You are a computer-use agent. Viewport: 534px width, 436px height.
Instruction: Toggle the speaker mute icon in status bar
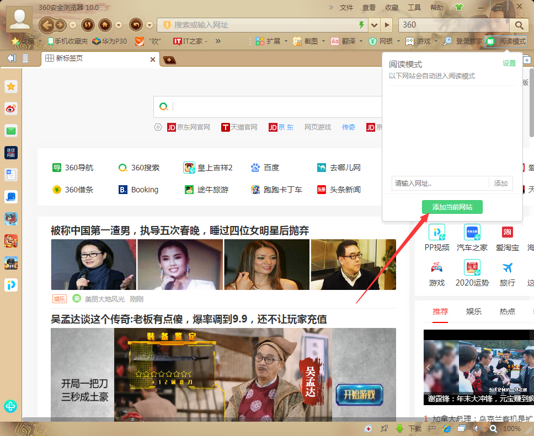tap(477, 428)
